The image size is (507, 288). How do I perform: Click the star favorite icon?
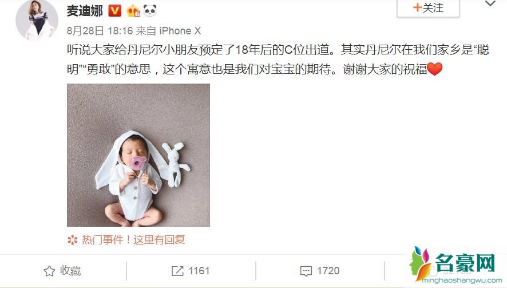point(49,271)
